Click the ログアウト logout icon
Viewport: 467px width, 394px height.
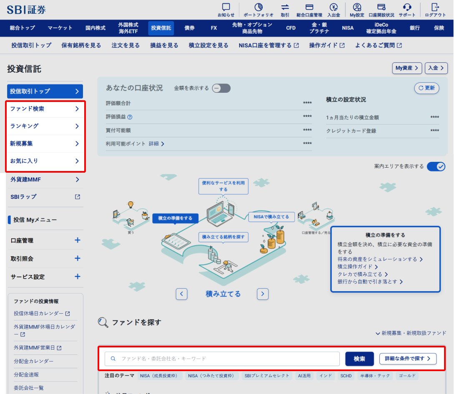click(435, 10)
